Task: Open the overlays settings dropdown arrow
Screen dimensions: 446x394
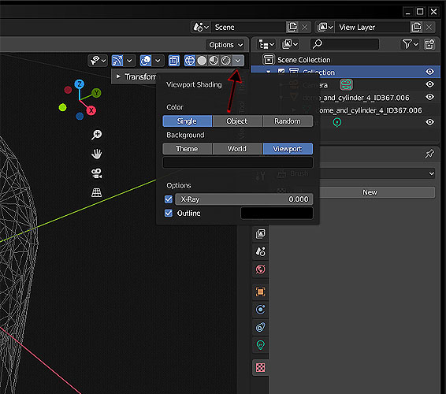Action: (x=158, y=61)
